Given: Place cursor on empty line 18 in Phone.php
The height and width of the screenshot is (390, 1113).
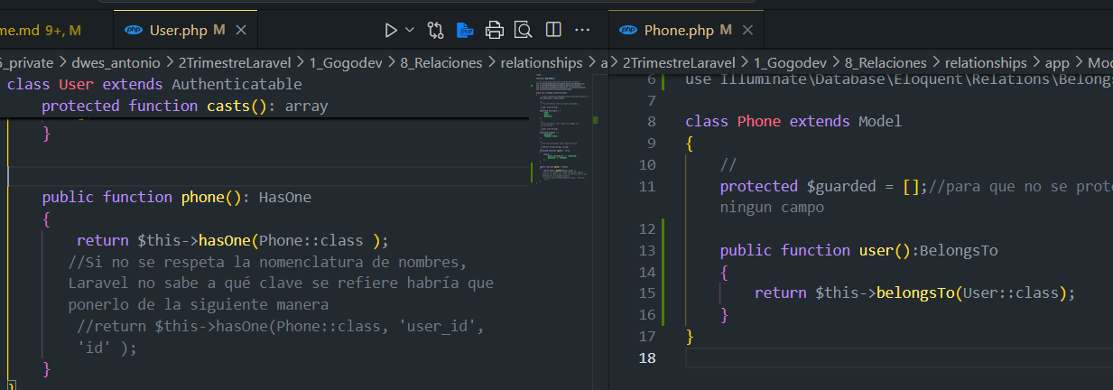Looking at the screenshot, I should click(898, 358).
